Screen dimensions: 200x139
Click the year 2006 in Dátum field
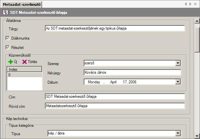pyautogui.click(x=132, y=82)
